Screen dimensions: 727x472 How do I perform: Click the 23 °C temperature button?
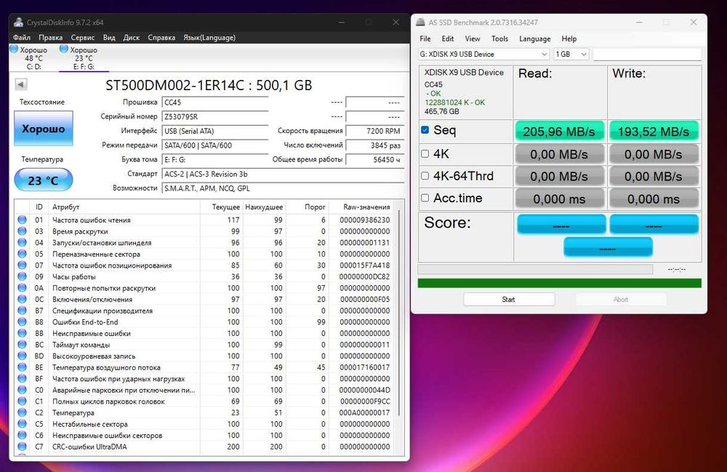tap(44, 180)
